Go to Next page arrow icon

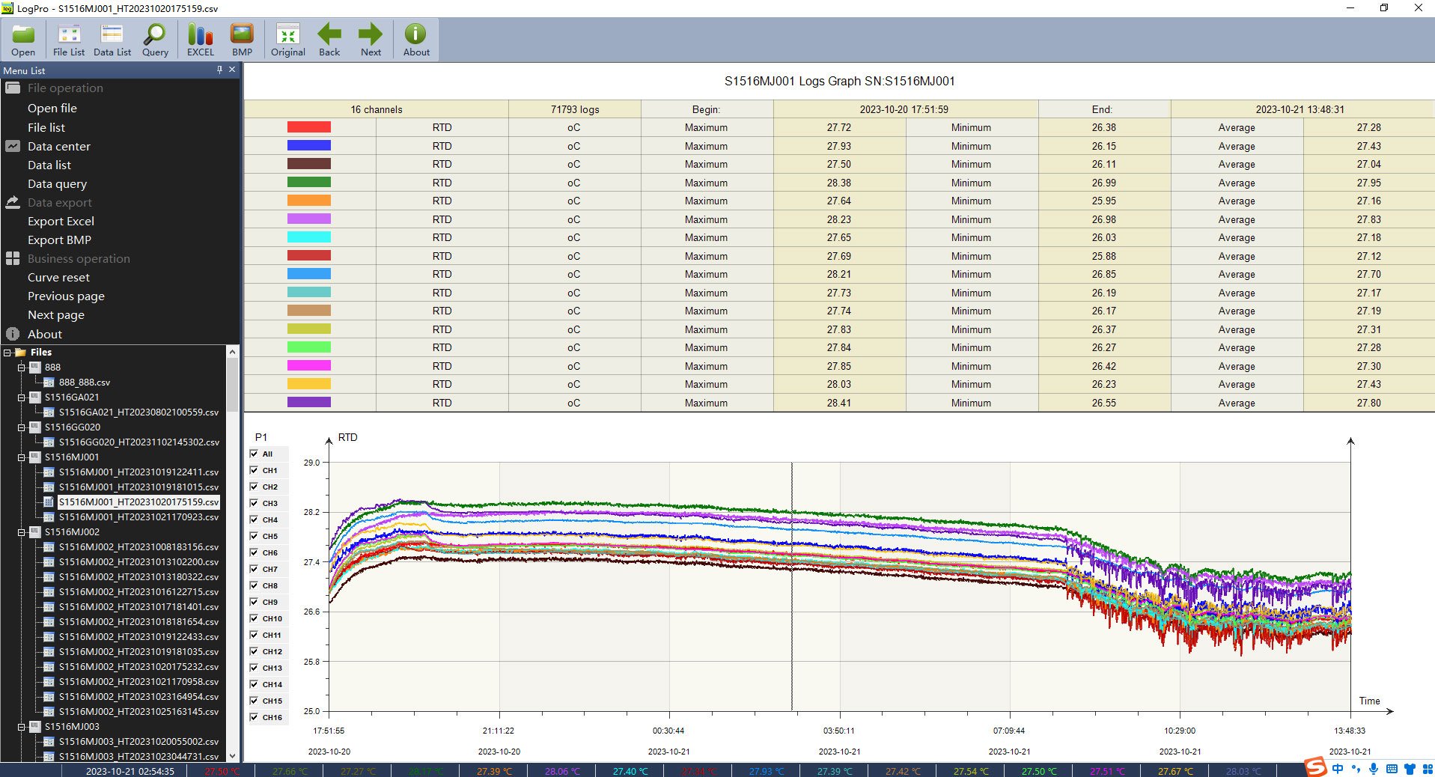[371, 39]
